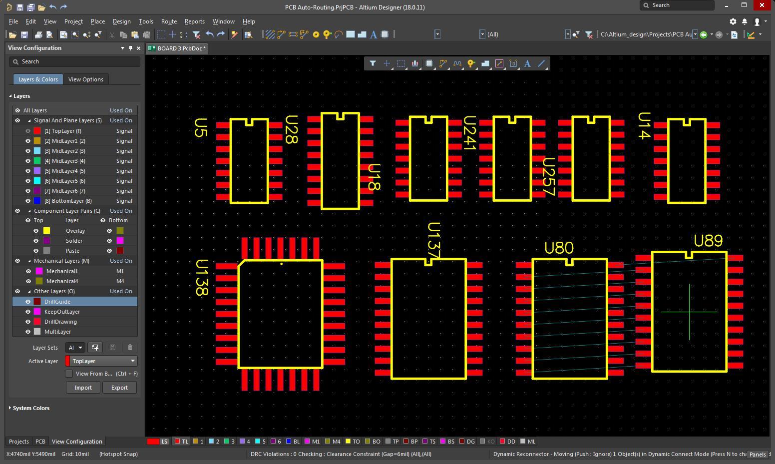Click the Place Arc icon in main toolbar
The height and width of the screenshot is (464, 775).
[339, 34]
